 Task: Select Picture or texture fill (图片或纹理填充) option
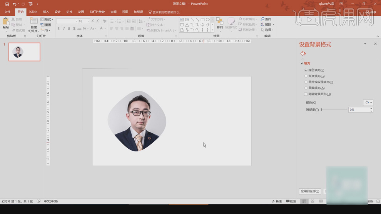point(306,82)
